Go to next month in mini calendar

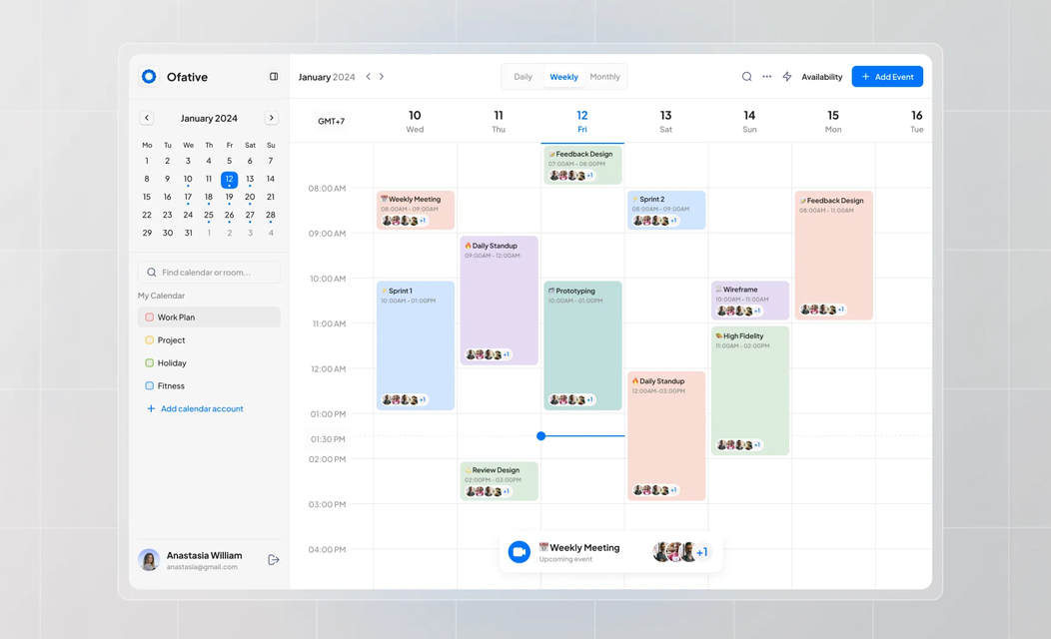click(x=271, y=118)
